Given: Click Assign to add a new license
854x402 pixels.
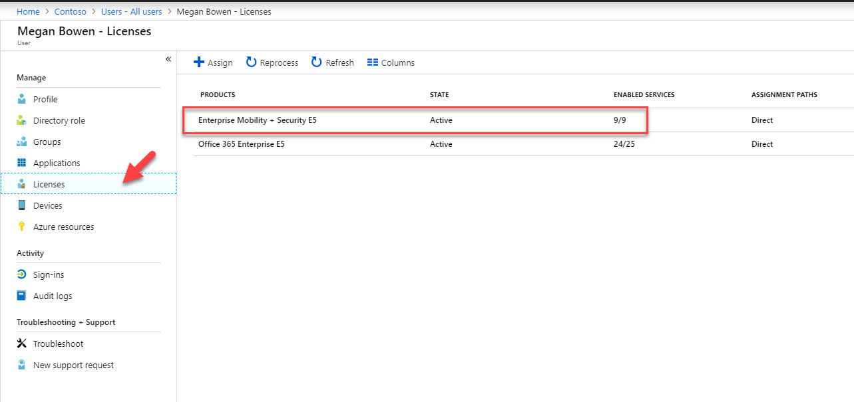Looking at the screenshot, I should 212,62.
